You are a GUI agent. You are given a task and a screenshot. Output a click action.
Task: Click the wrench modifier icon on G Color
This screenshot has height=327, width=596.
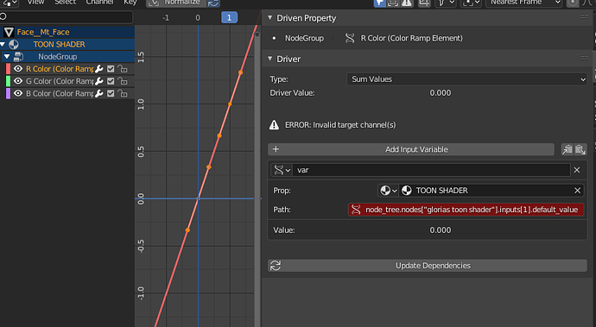[x=99, y=81]
